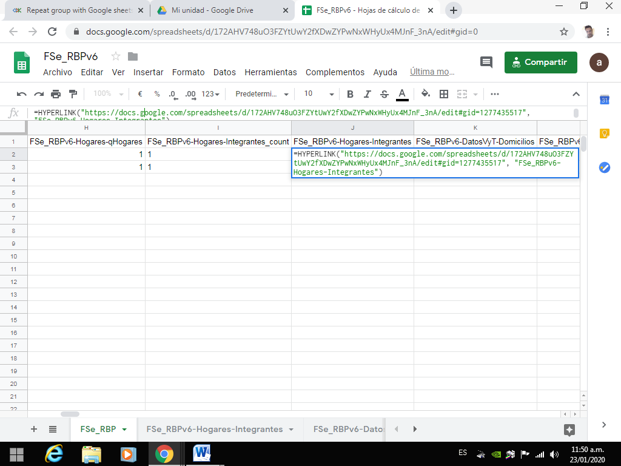Open the comments history icon

click(486, 62)
